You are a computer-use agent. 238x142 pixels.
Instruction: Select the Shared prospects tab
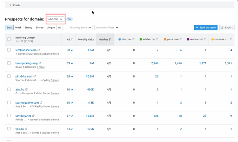39,28
